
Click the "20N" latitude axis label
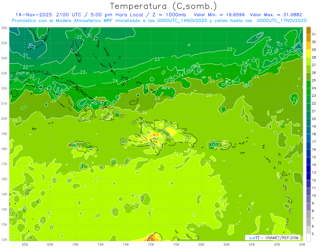point(4,119)
